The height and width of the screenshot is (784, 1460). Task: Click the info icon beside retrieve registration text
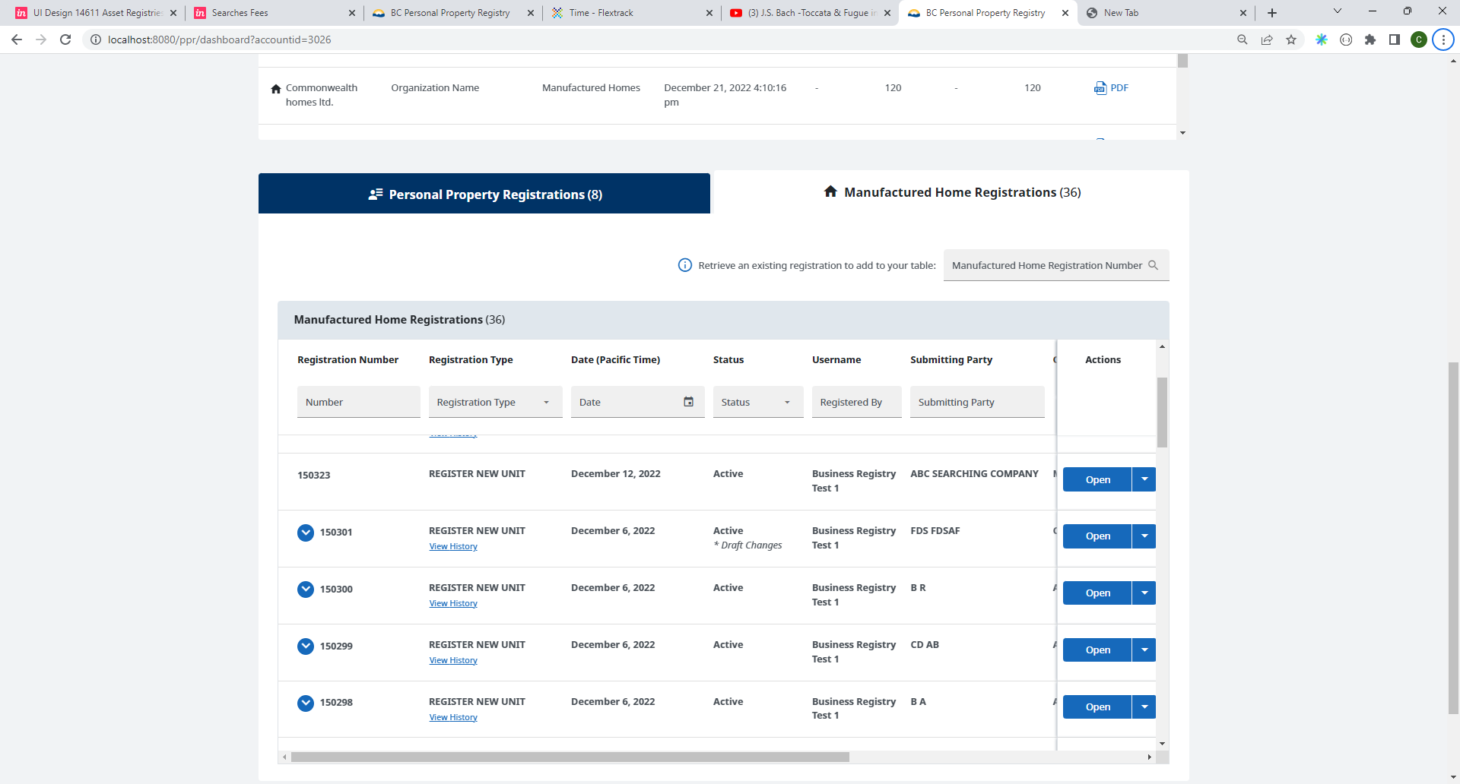684,264
